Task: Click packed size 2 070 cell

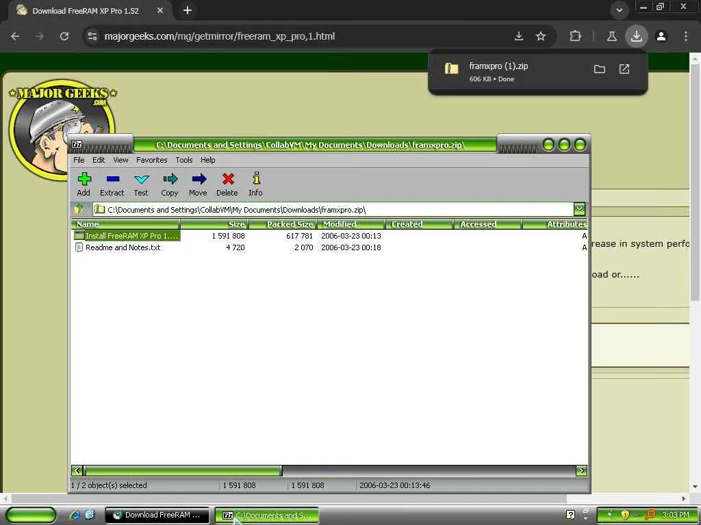Action: point(303,247)
